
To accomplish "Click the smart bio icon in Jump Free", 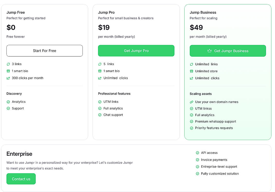I will (8, 71).
